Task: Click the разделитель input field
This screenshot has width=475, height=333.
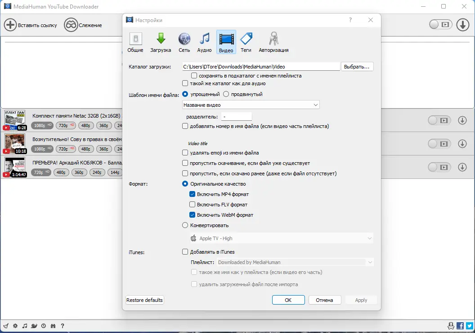Action: pyautogui.click(x=236, y=117)
